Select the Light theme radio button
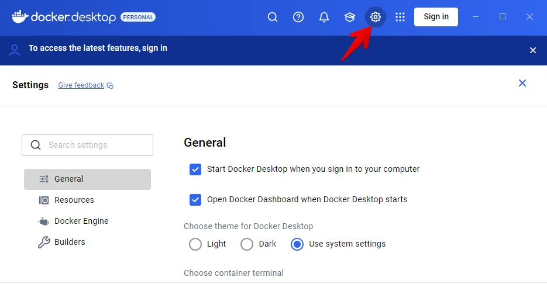547x284 pixels. tap(195, 244)
